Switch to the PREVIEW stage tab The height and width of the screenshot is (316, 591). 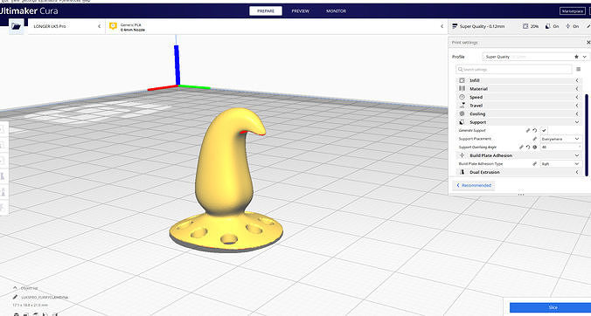coord(301,10)
